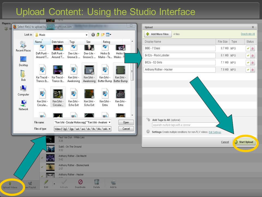Edit Anthony Rother - Hacker display name field
The image size is (262, 197).
click(x=180, y=69)
